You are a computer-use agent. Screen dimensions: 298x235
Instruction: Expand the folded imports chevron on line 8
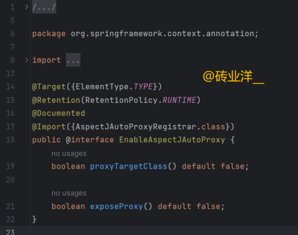[26, 60]
